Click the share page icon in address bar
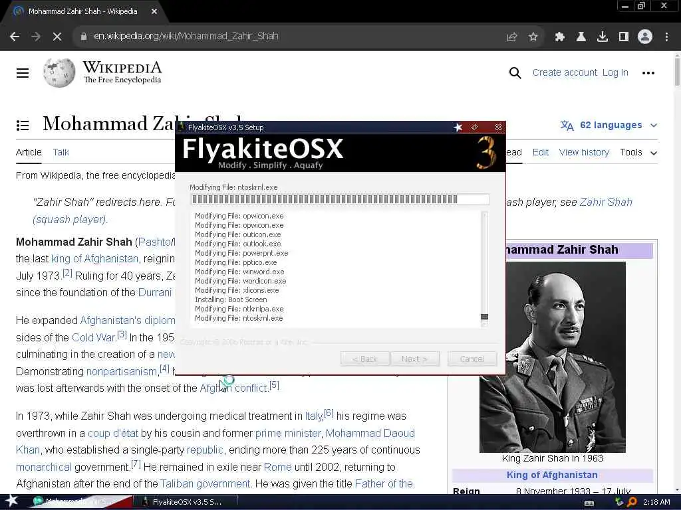Viewport: 681px width, 510px height. [512, 37]
